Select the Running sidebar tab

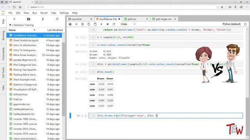tap(3, 35)
